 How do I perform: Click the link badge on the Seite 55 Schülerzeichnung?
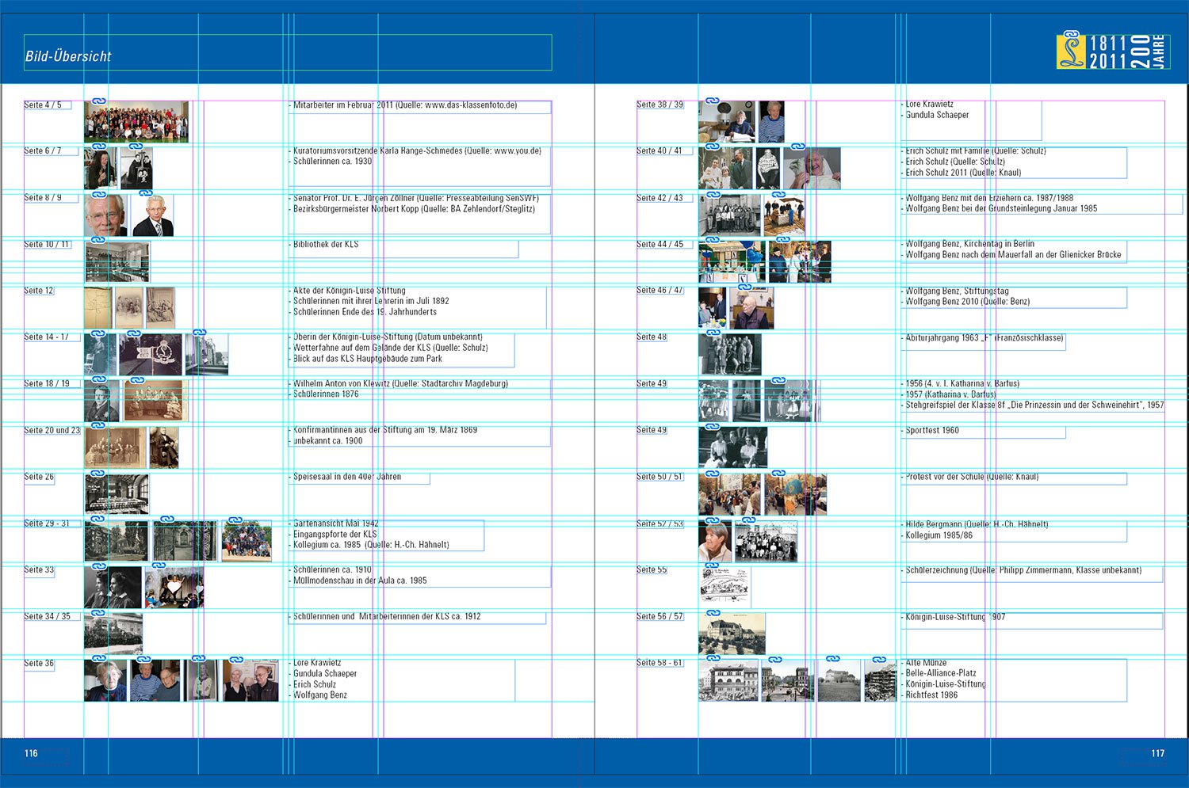pos(713,566)
